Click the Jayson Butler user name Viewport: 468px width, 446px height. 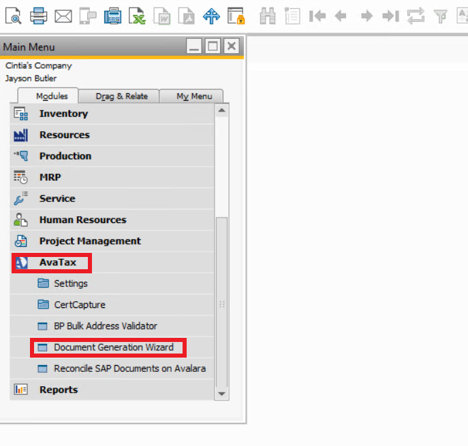[x=31, y=78]
